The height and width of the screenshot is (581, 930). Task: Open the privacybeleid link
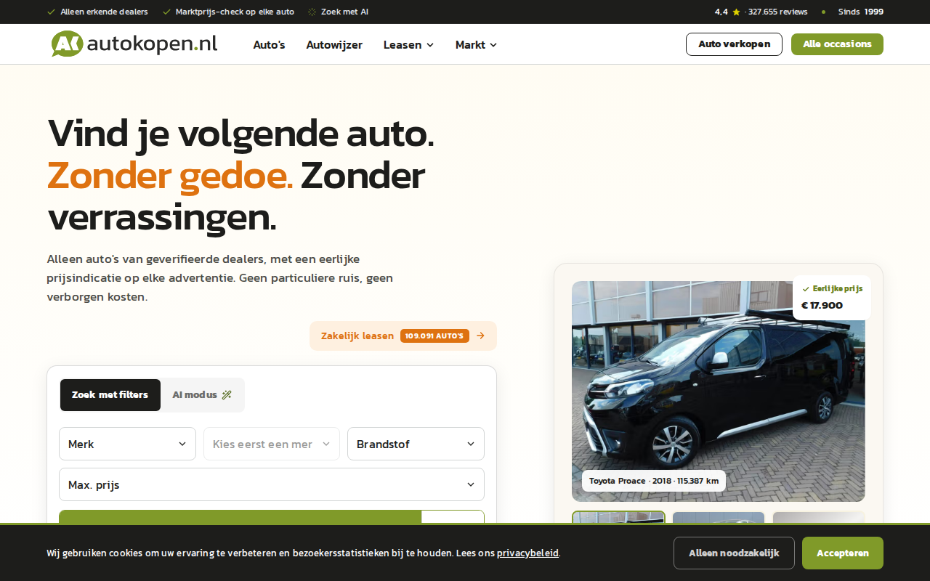(x=527, y=553)
